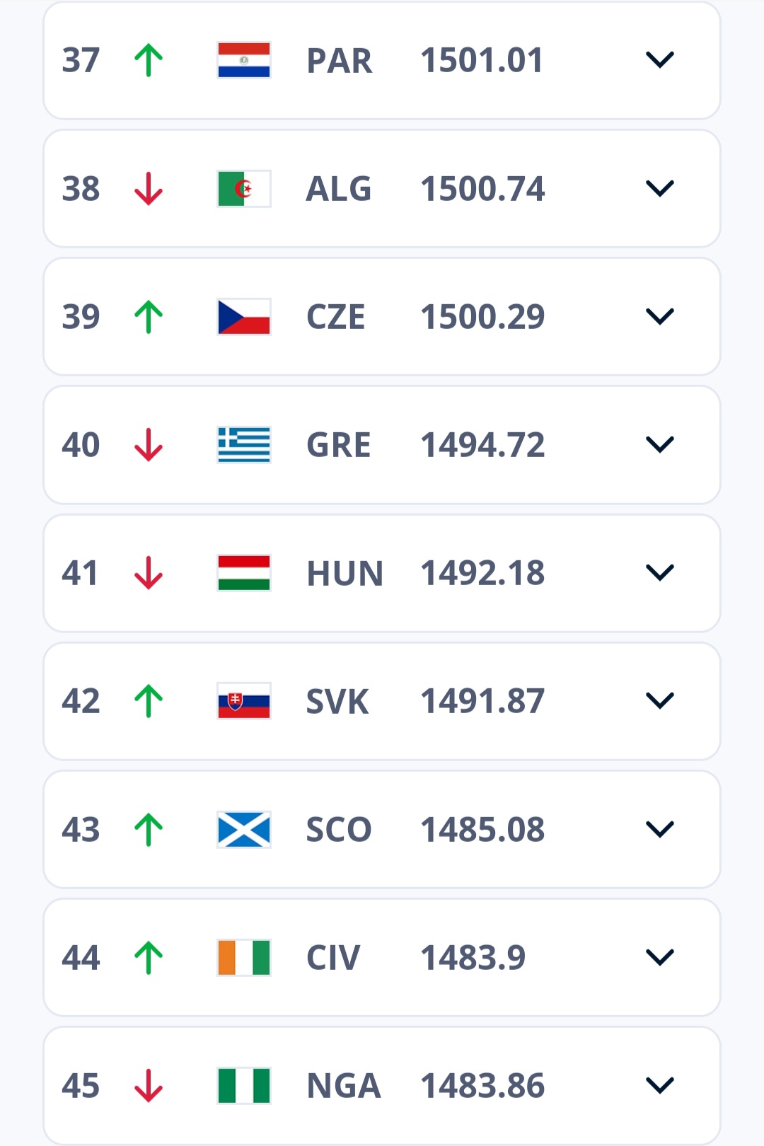Click the green up arrow for rank 37
The image size is (764, 1146).
149,60
